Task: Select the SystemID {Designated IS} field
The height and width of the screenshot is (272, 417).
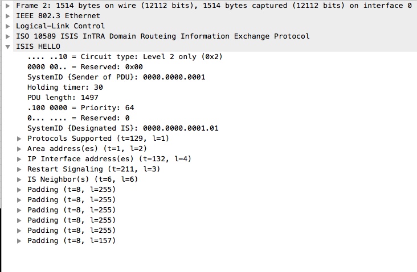Action: (122, 128)
